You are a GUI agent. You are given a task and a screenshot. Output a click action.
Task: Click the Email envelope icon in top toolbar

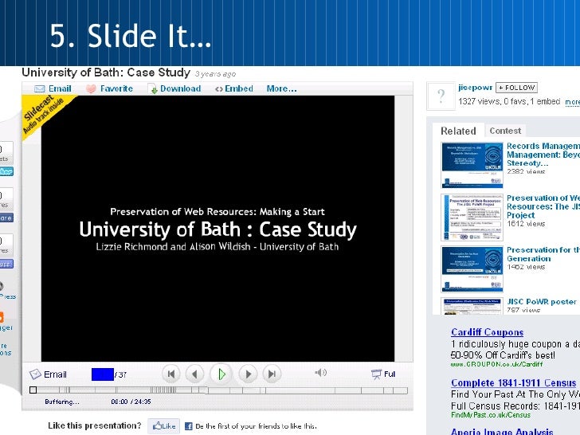(x=39, y=88)
